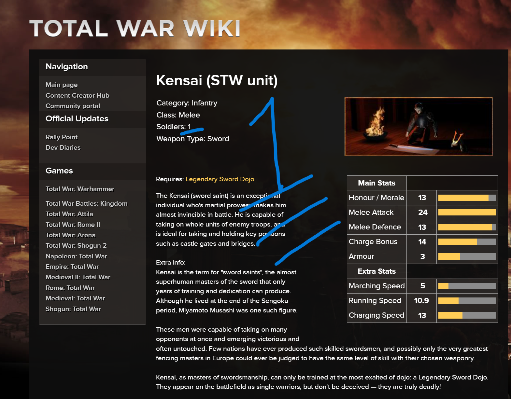Open Medieval II: Total War page
Viewport: 511px width, 399px height.
78,277
